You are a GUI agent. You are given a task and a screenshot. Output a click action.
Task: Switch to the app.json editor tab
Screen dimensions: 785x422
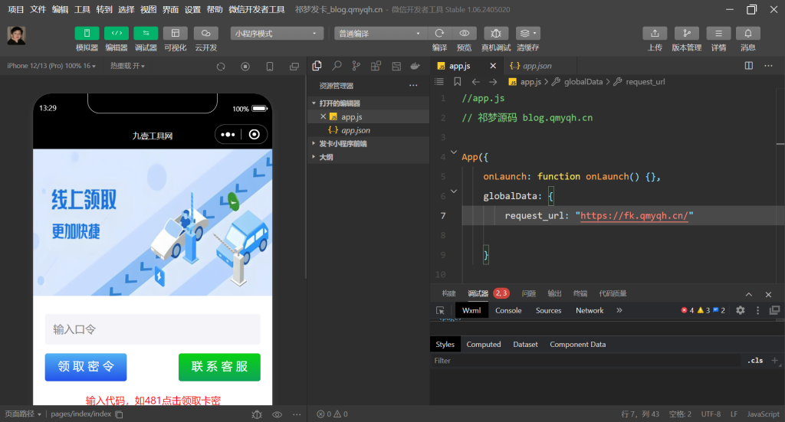point(531,66)
